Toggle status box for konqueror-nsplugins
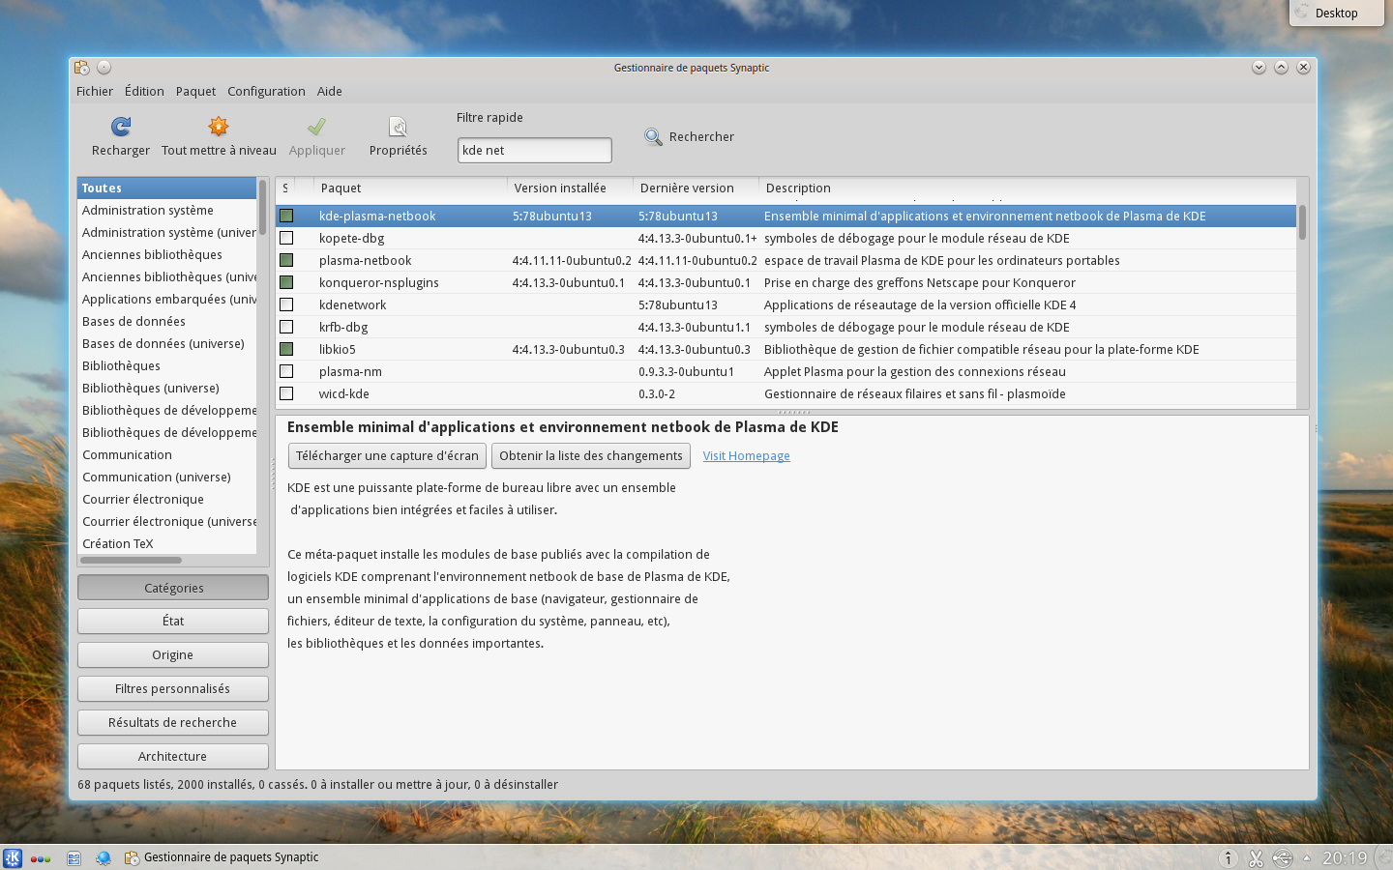 [x=286, y=282]
